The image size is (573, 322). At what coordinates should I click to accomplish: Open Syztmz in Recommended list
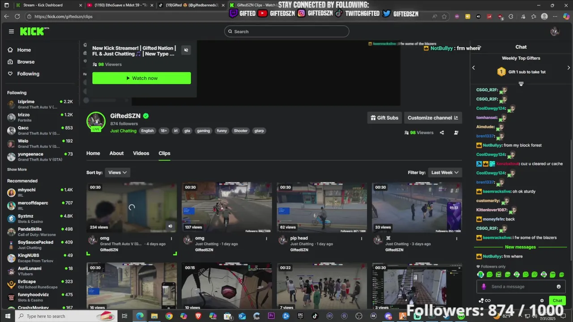tap(40, 219)
